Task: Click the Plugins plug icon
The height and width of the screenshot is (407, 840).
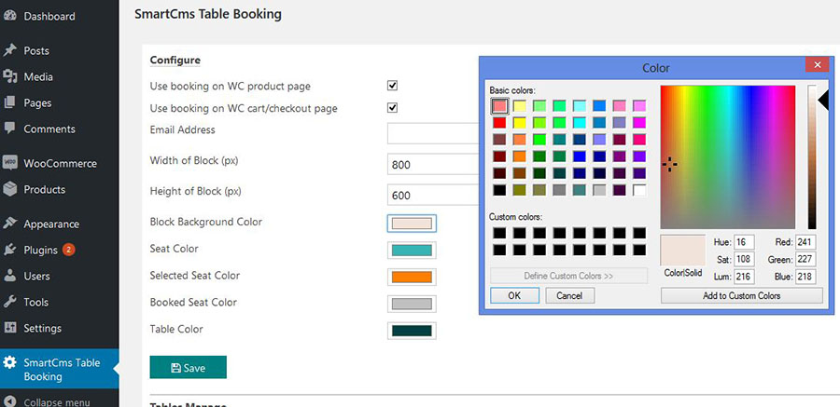Action: coord(10,250)
